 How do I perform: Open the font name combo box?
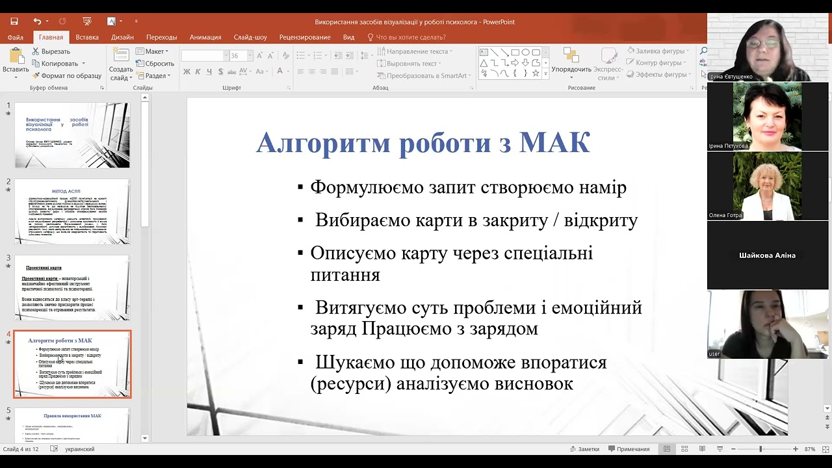point(205,56)
